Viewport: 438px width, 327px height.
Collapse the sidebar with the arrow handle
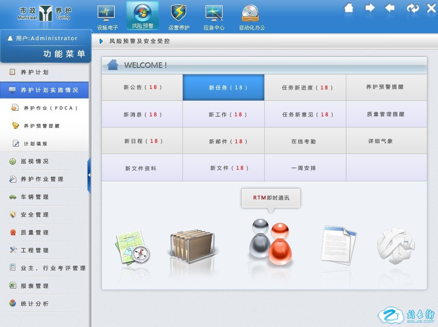pos(89,175)
